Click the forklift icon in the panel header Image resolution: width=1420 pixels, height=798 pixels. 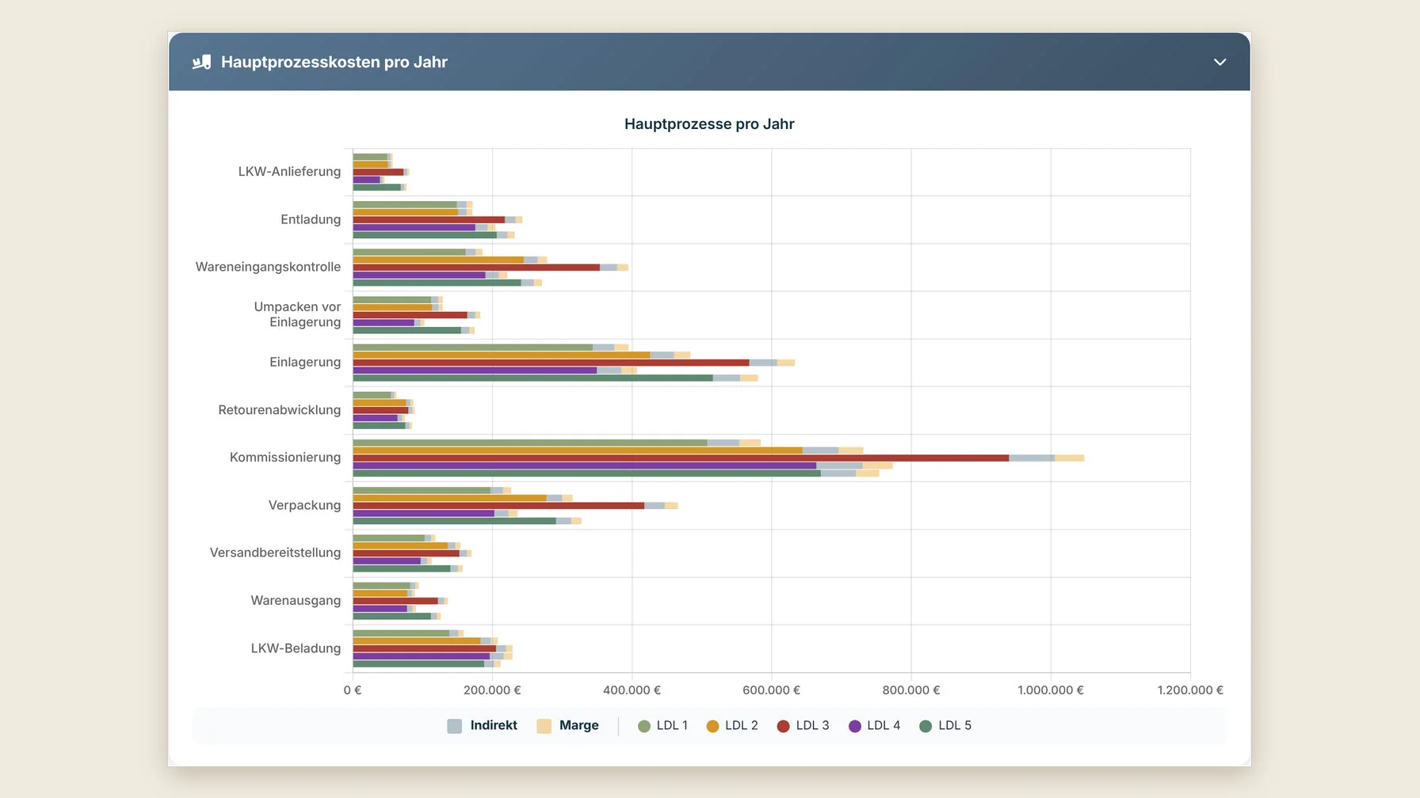coord(201,62)
